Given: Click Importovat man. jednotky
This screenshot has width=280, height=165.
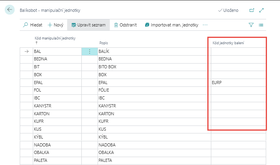Looking at the screenshot, I should [171, 25].
